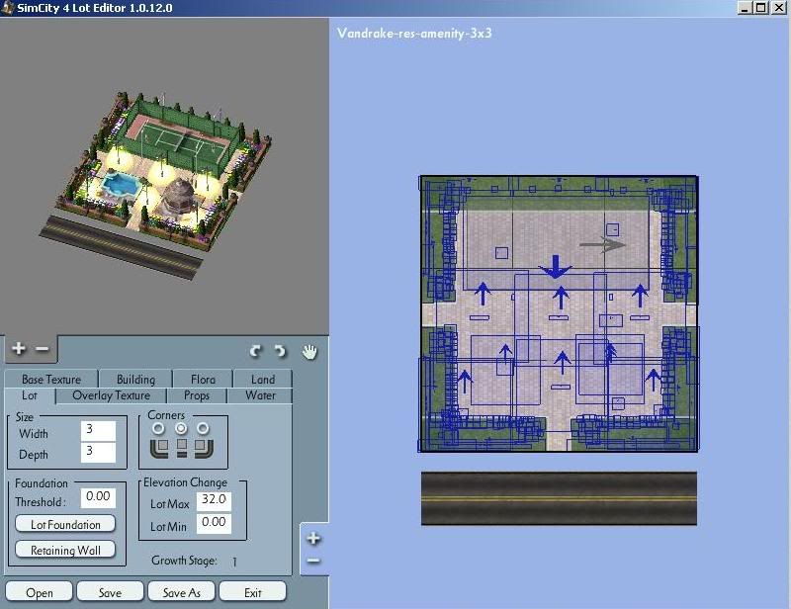
Task: Open the Flora tab
Action: pyautogui.click(x=203, y=379)
